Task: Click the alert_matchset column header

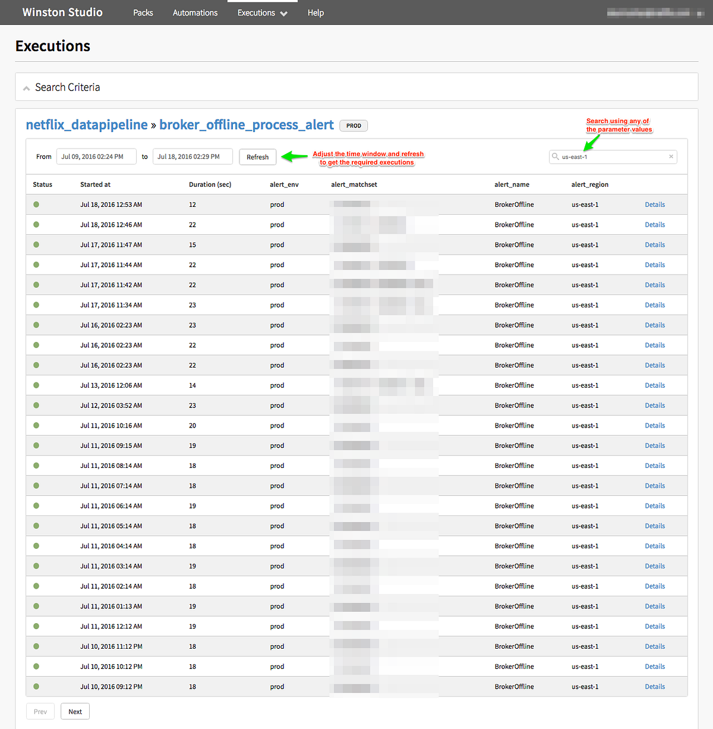Action: tap(354, 185)
